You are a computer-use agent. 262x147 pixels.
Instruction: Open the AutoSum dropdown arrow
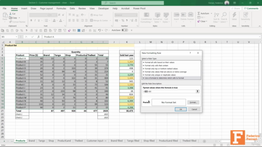211,13
